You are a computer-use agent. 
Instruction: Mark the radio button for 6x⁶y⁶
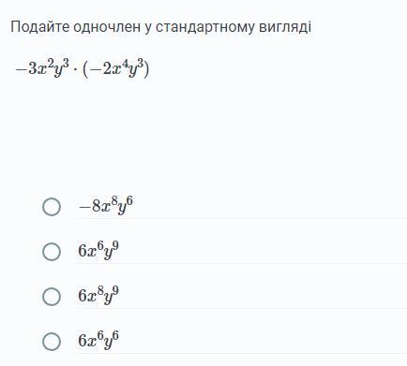click(x=52, y=342)
